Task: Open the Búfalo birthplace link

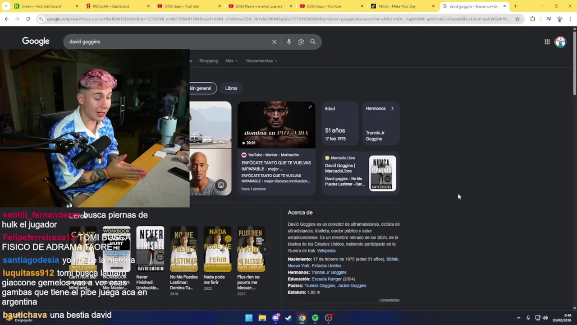Action: coord(393,259)
